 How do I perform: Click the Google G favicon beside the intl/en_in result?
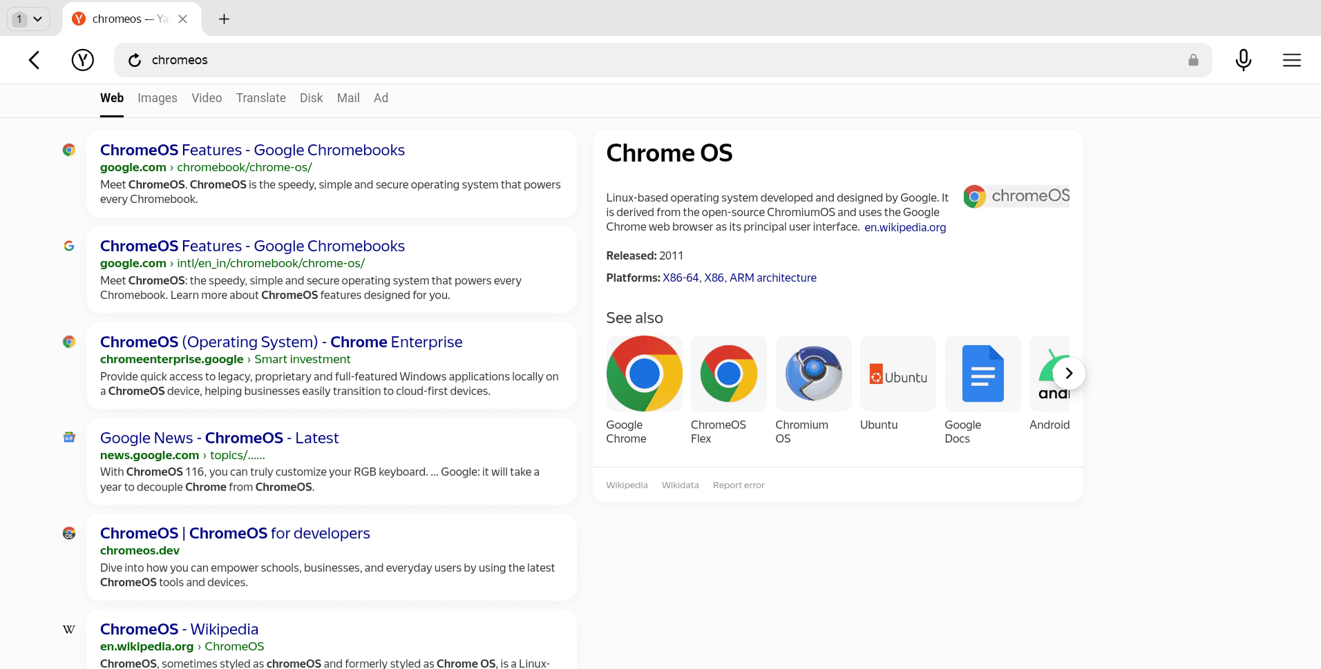point(69,246)
